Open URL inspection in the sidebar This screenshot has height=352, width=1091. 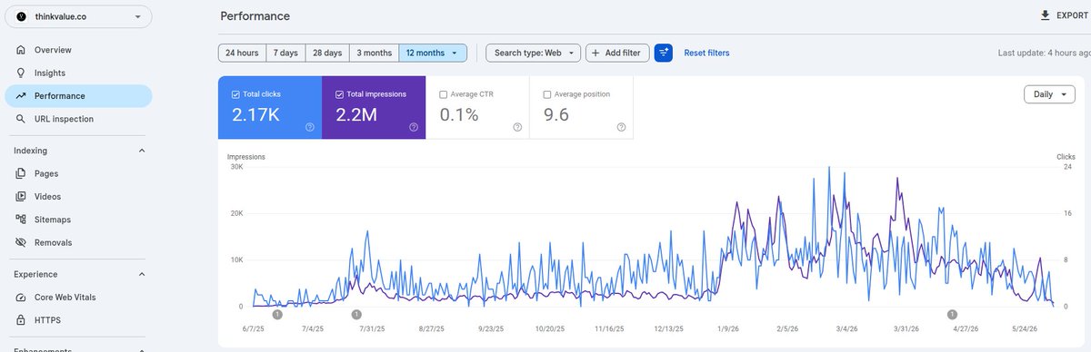[78, 119]
